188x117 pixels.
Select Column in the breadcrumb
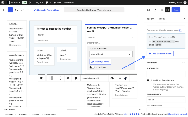point(35,115)
